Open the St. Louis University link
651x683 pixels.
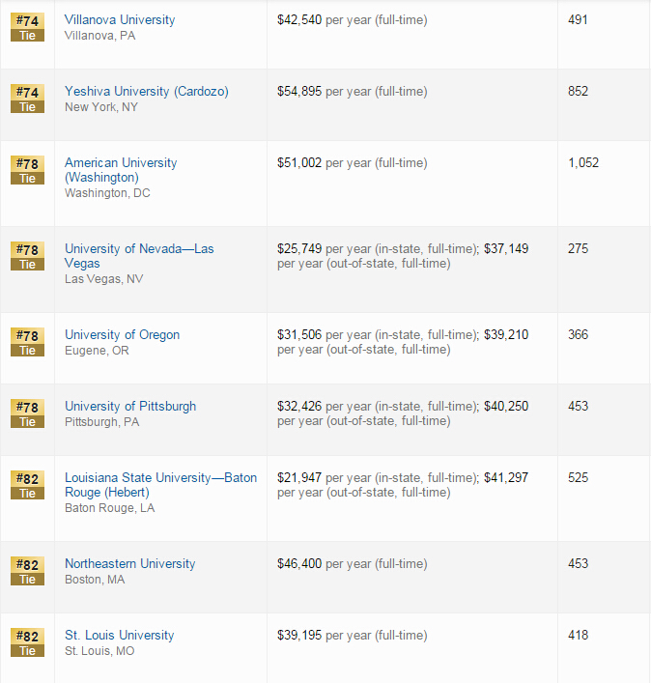coord(119,635)
